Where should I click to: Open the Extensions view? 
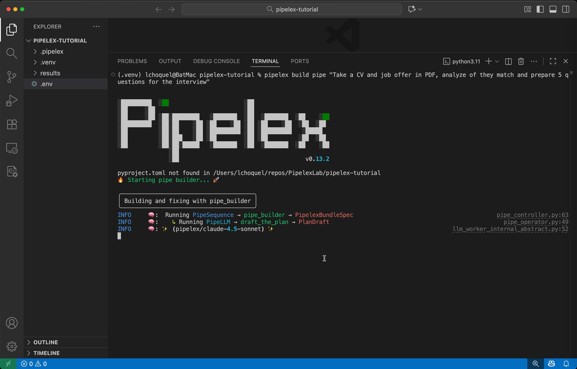[x=12, y=124]
